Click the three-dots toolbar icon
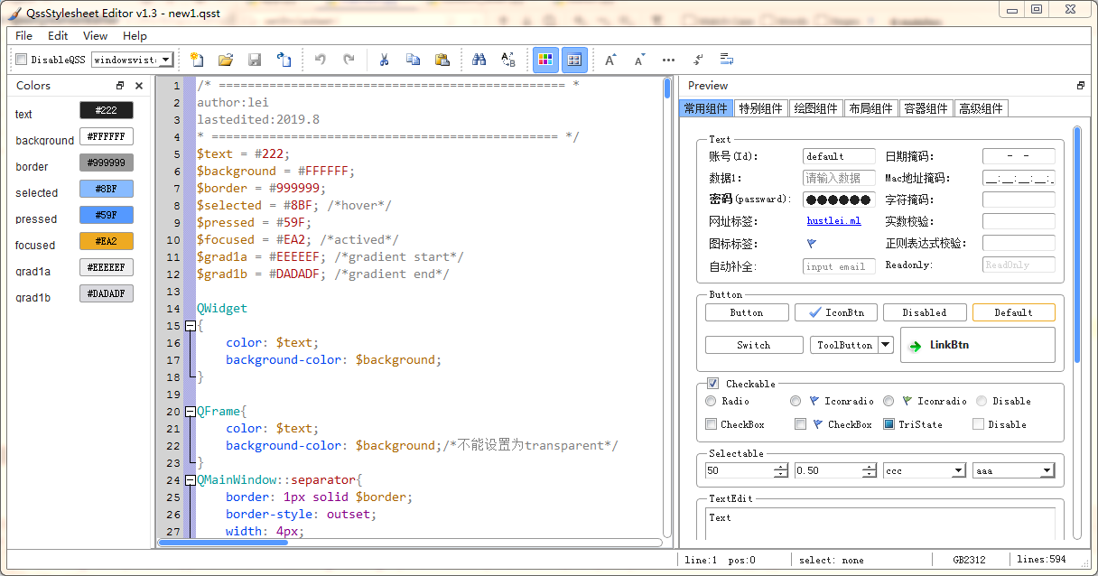This screenshot has height=576, width=1098. 668,60
